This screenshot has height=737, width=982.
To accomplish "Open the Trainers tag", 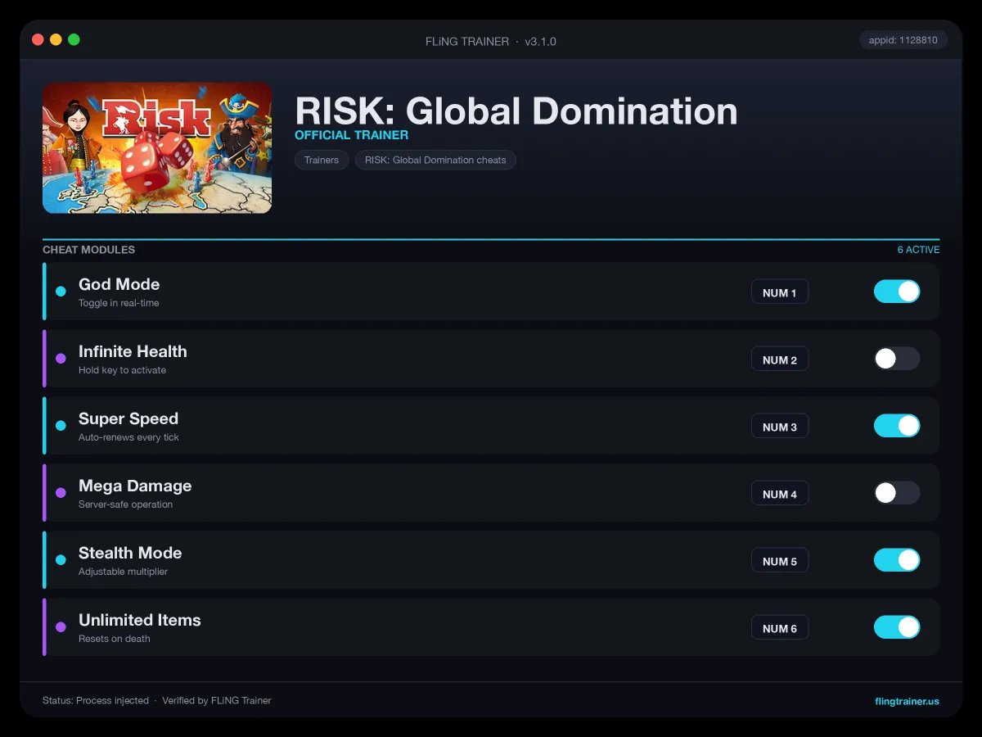I will (322, 160).
